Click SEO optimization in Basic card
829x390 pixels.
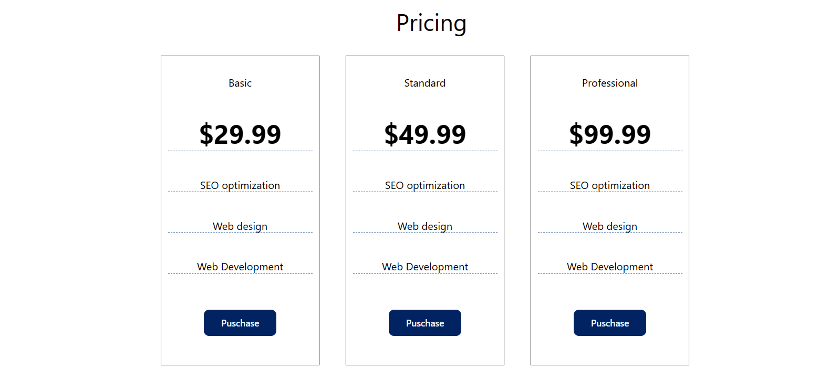tap(240, 185)
